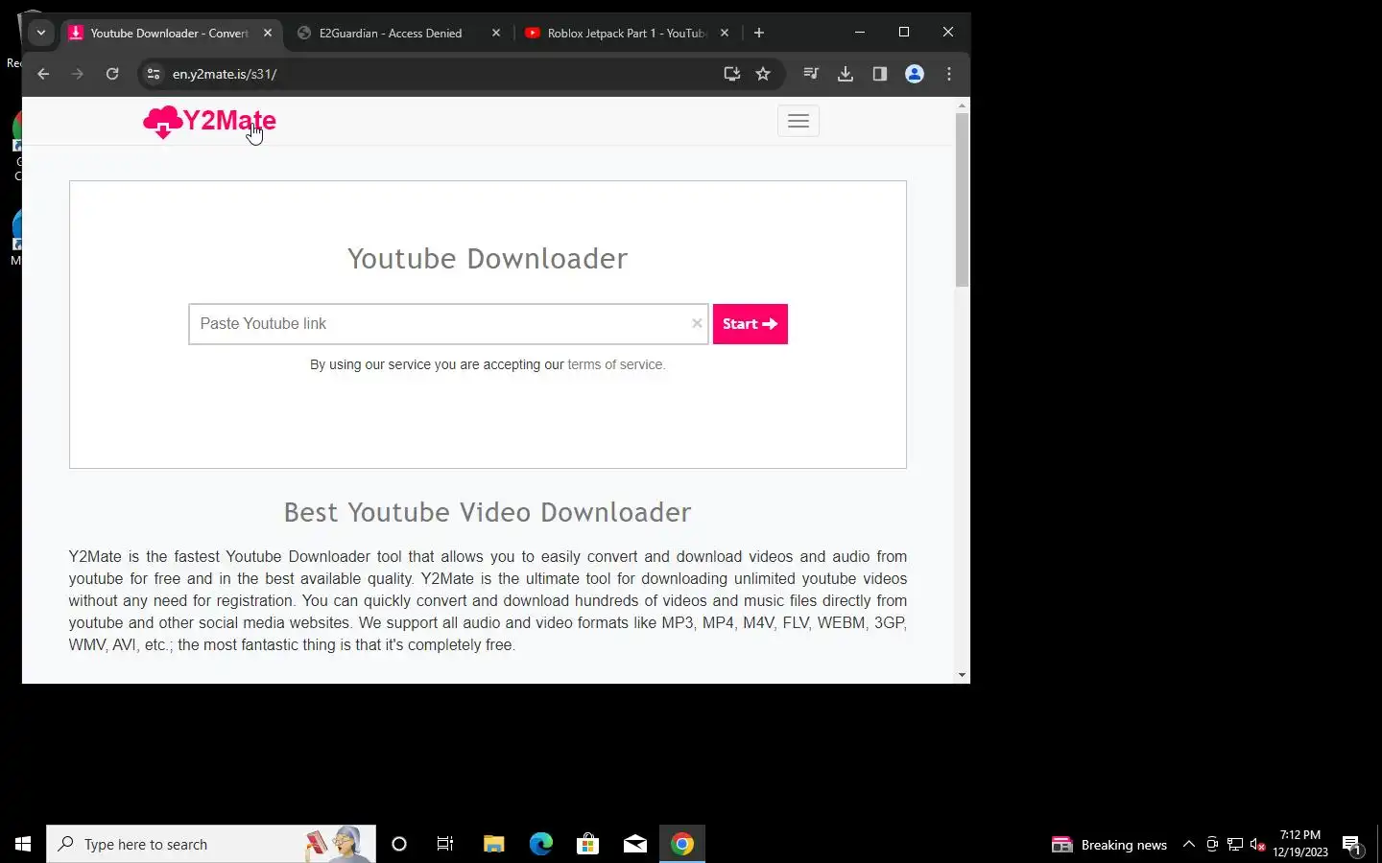The image size is (1382, 863).
Task: Launch Microsoft Edge from taskbar
Action: [x=541, y=844]
